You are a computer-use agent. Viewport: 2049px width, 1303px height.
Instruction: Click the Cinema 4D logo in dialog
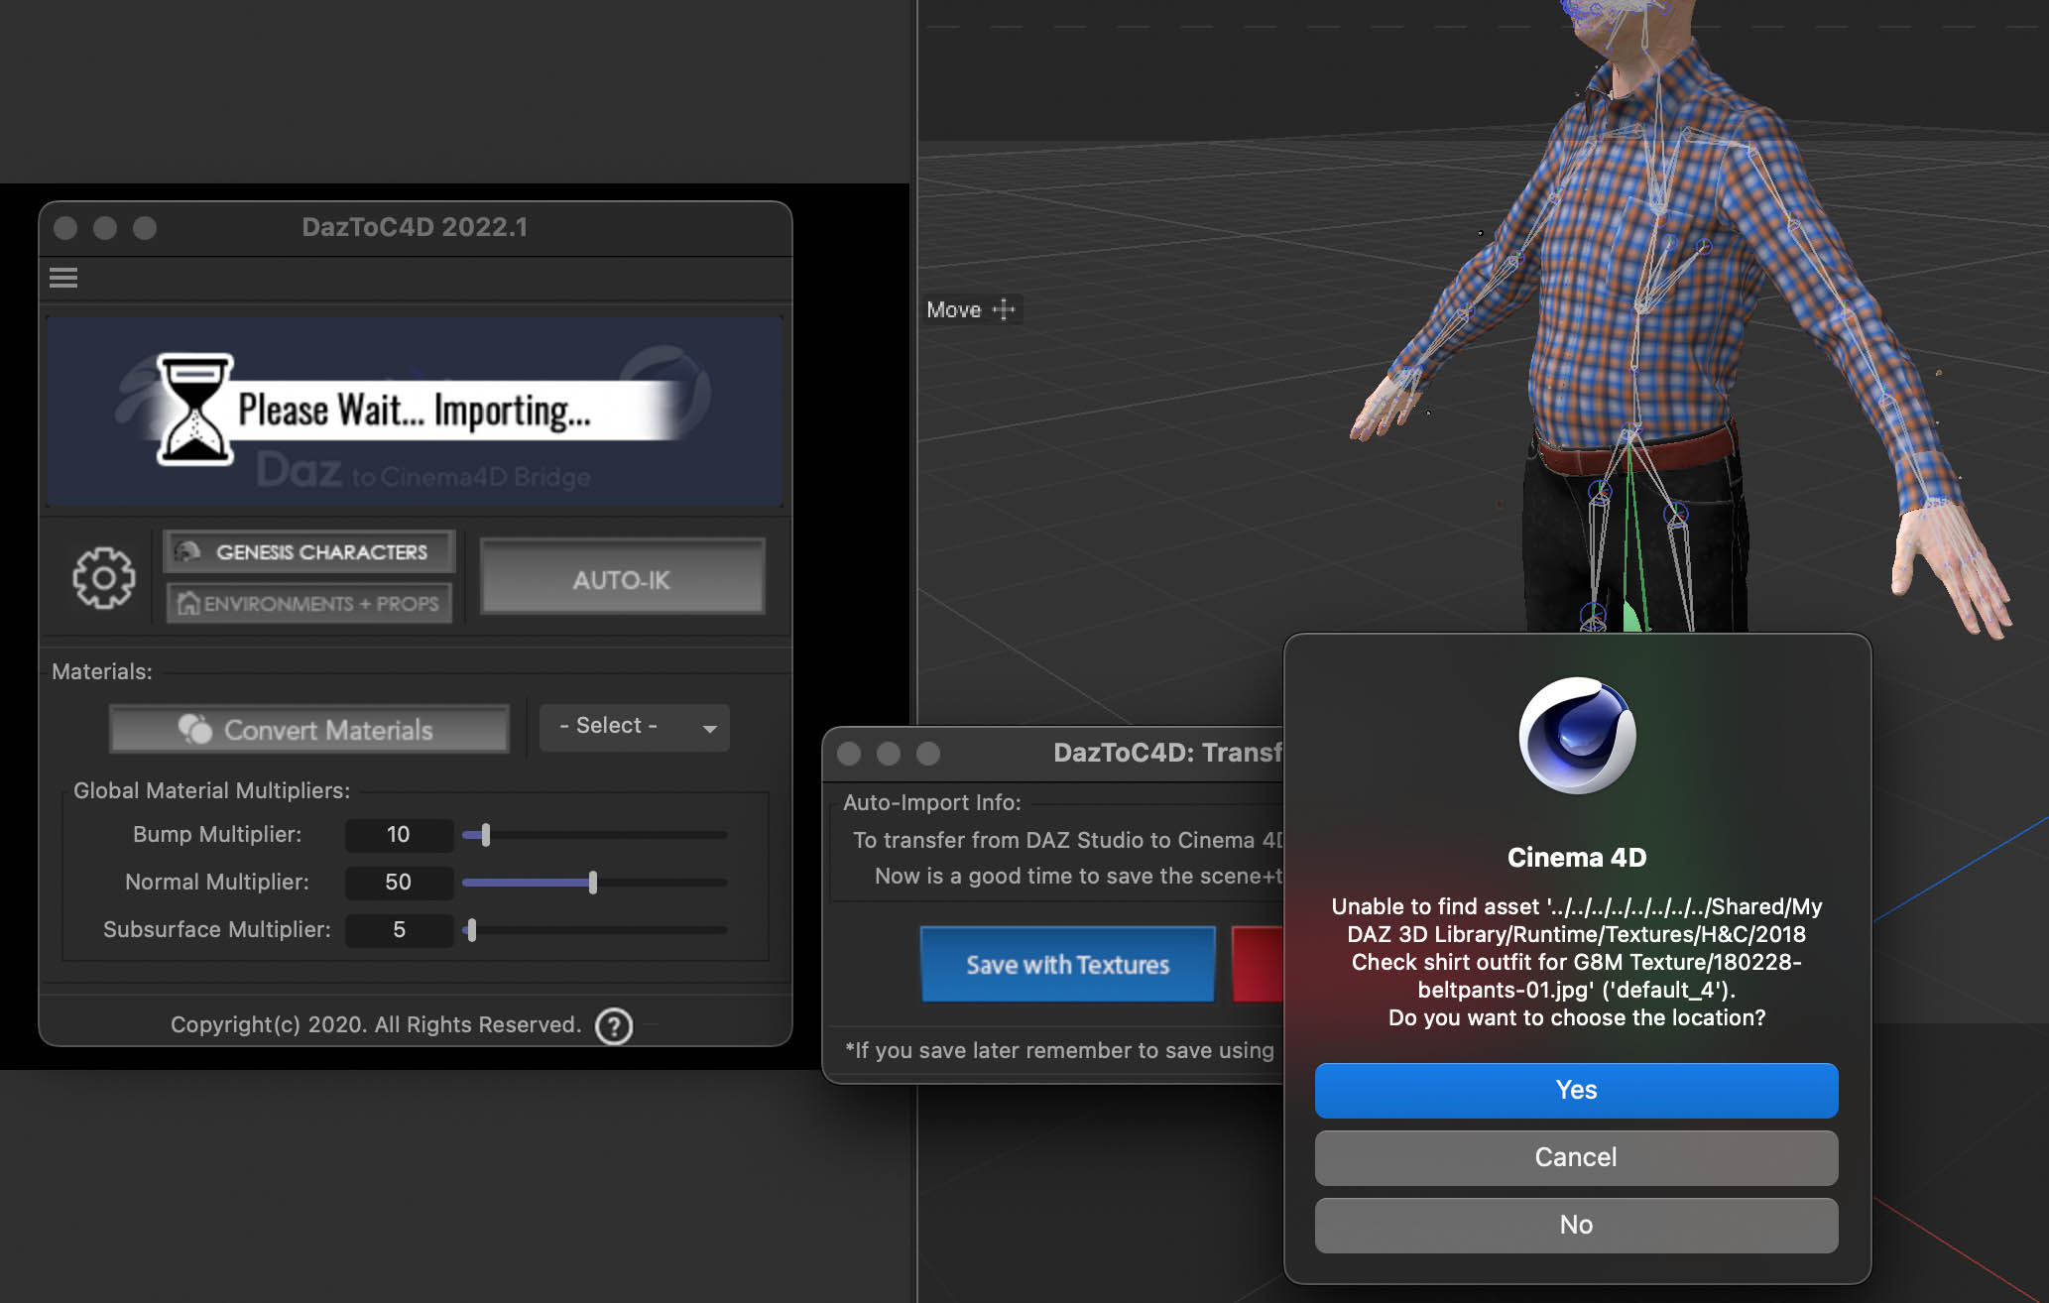click(1576, 735)
